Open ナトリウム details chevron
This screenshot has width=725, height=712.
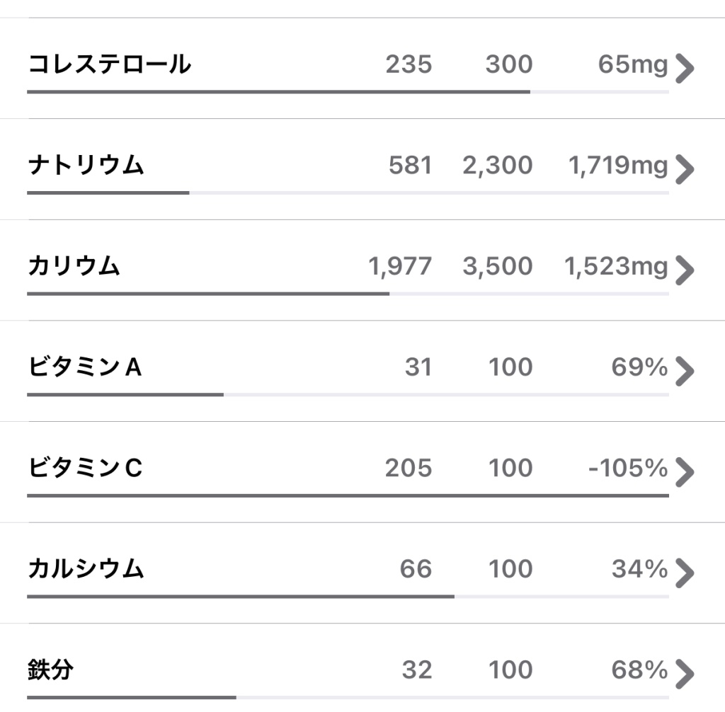(x=685, y=170)
